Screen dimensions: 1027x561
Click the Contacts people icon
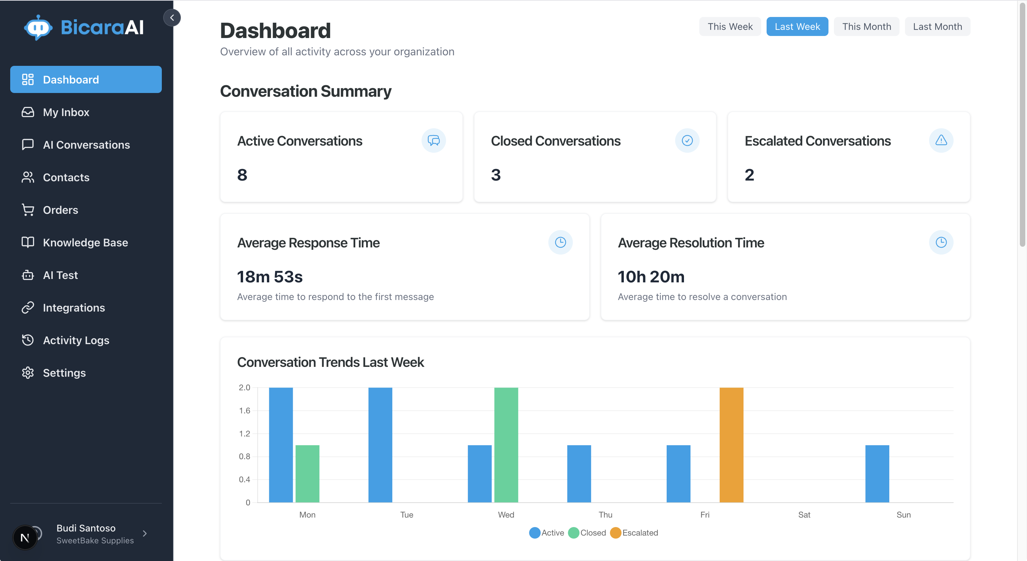pyautogui.click(x=28, y=177)
